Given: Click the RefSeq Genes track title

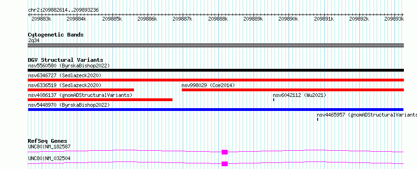Looking at the screenshot, I should coord(48,141).
